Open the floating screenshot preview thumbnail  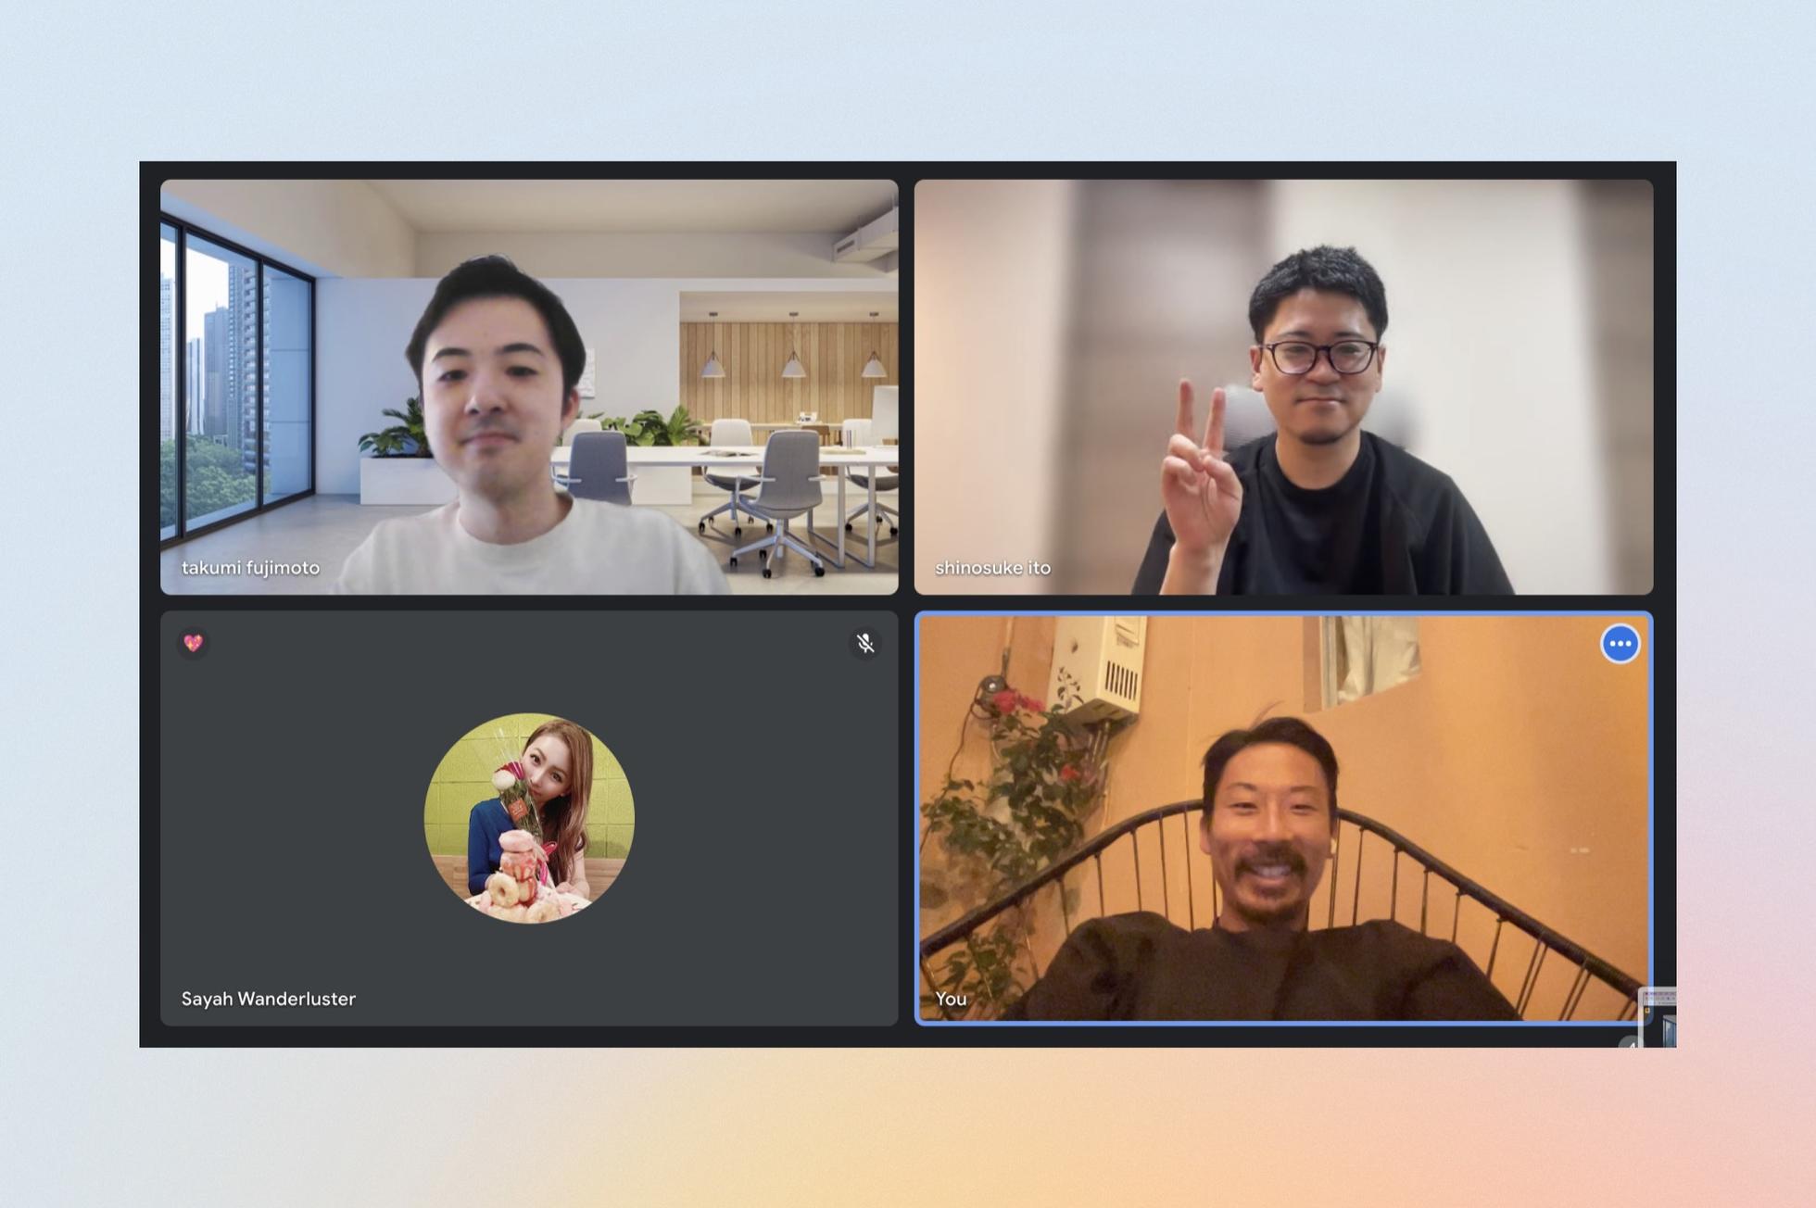1659,1017
